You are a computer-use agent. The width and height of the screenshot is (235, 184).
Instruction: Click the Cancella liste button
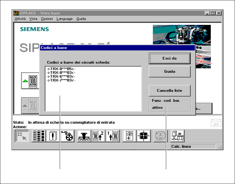(170, 91)
